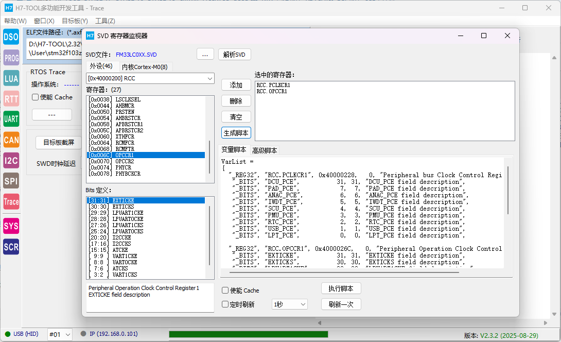Click the ELF file path input field
Screen dimensions: 561x342
(55, 49)
